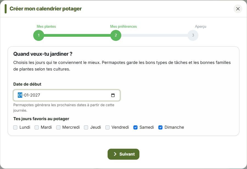
Task: Close the calendar creation dialog
Action: [x=238, y=9]
